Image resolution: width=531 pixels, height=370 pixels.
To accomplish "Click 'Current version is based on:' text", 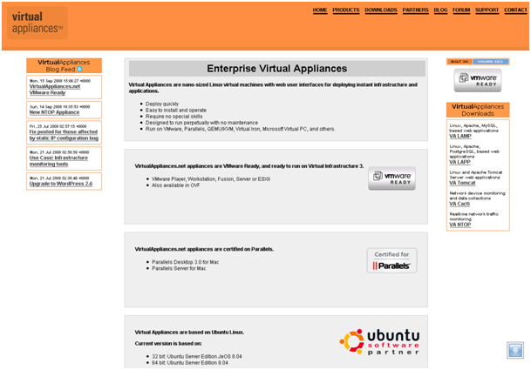I will pos(168,343).
